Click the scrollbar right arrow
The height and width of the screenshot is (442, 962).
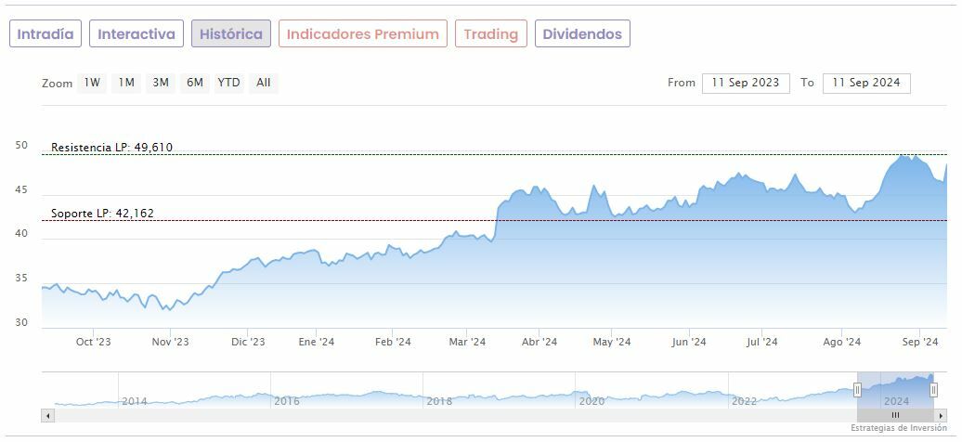(942, 416)
